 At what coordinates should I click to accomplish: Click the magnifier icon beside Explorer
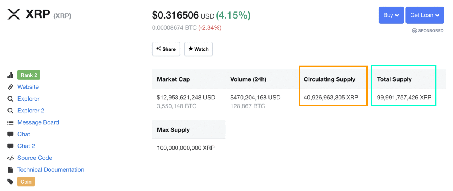click(x=10, y=99)
